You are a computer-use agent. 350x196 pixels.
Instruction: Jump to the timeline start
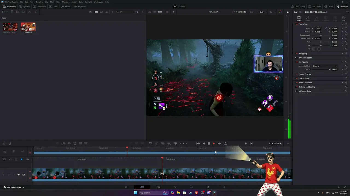tap(198, 143)
